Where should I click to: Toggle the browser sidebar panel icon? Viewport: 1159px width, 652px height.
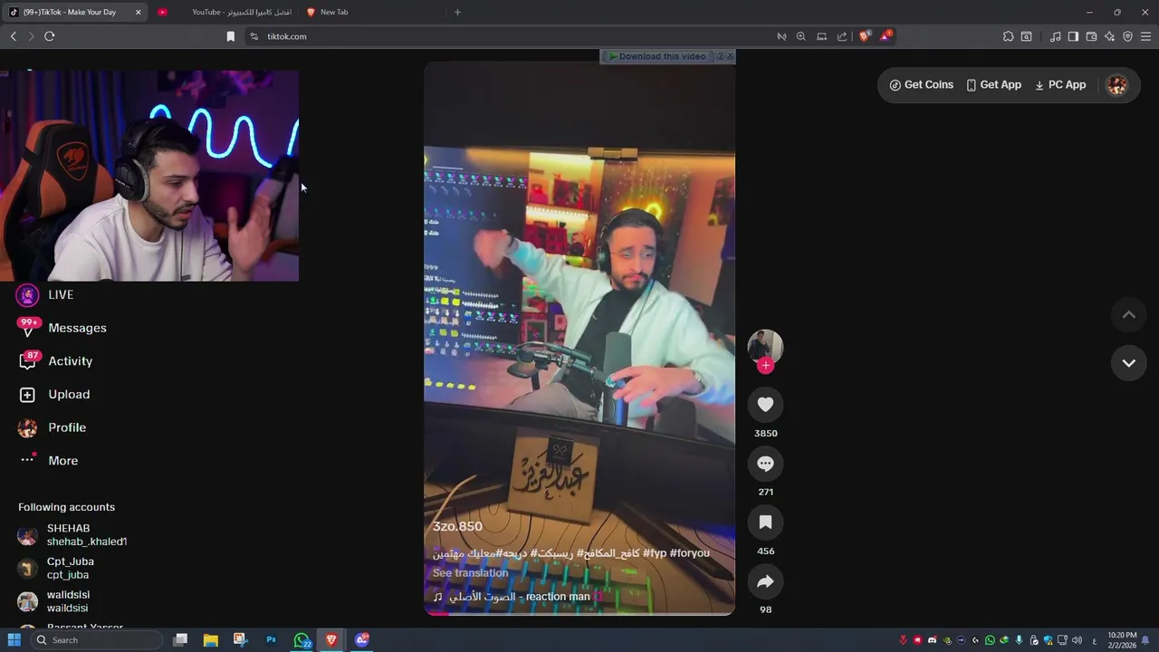(1073, 36)
